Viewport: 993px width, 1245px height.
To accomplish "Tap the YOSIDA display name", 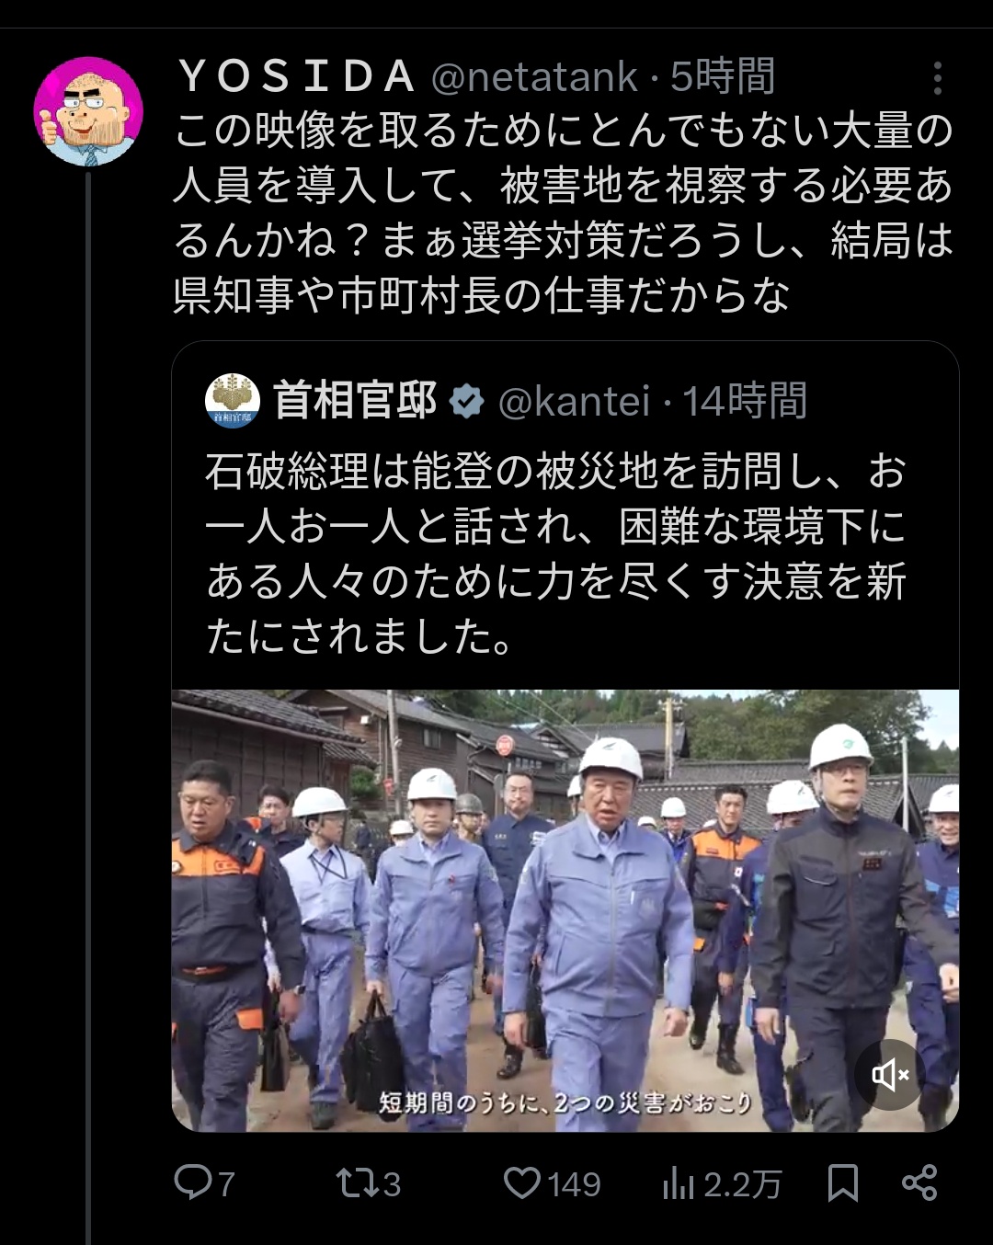I will 296,77.
